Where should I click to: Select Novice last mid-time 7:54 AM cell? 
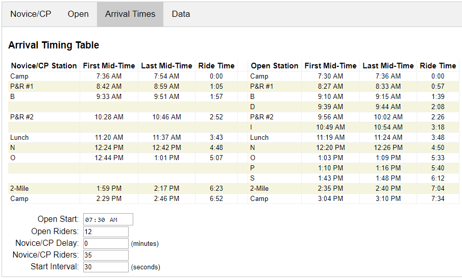pos(167,76)
